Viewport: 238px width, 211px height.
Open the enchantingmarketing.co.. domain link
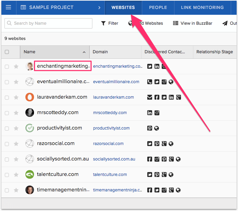point(118,66)
